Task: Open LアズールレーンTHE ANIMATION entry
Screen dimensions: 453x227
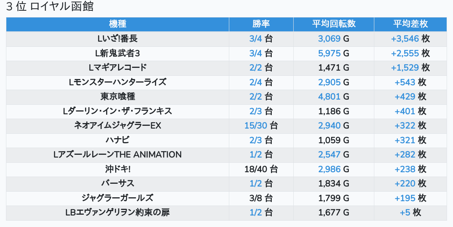Action: point(117,155)
